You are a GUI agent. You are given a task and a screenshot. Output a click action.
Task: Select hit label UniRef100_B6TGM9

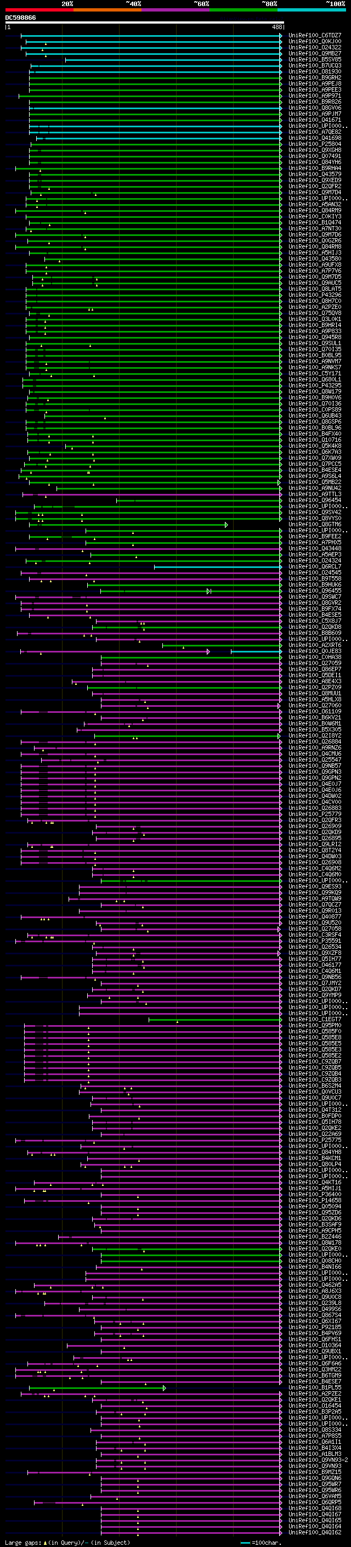pyautogui.click(x=315, y=1375)
